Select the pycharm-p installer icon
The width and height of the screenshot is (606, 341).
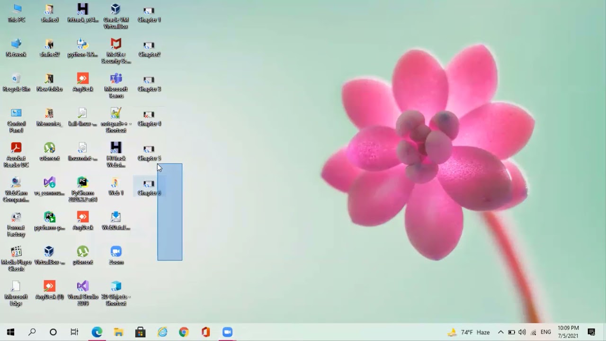point(49,221)
